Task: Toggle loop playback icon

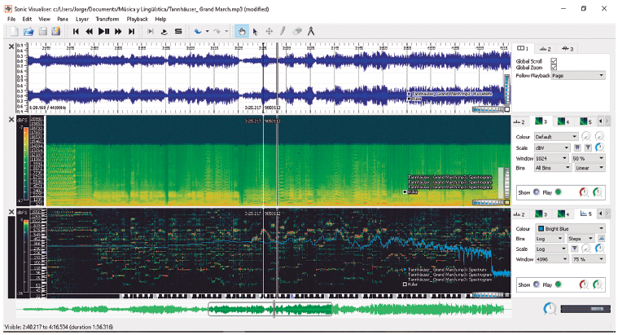Action: tap(164, 31)
